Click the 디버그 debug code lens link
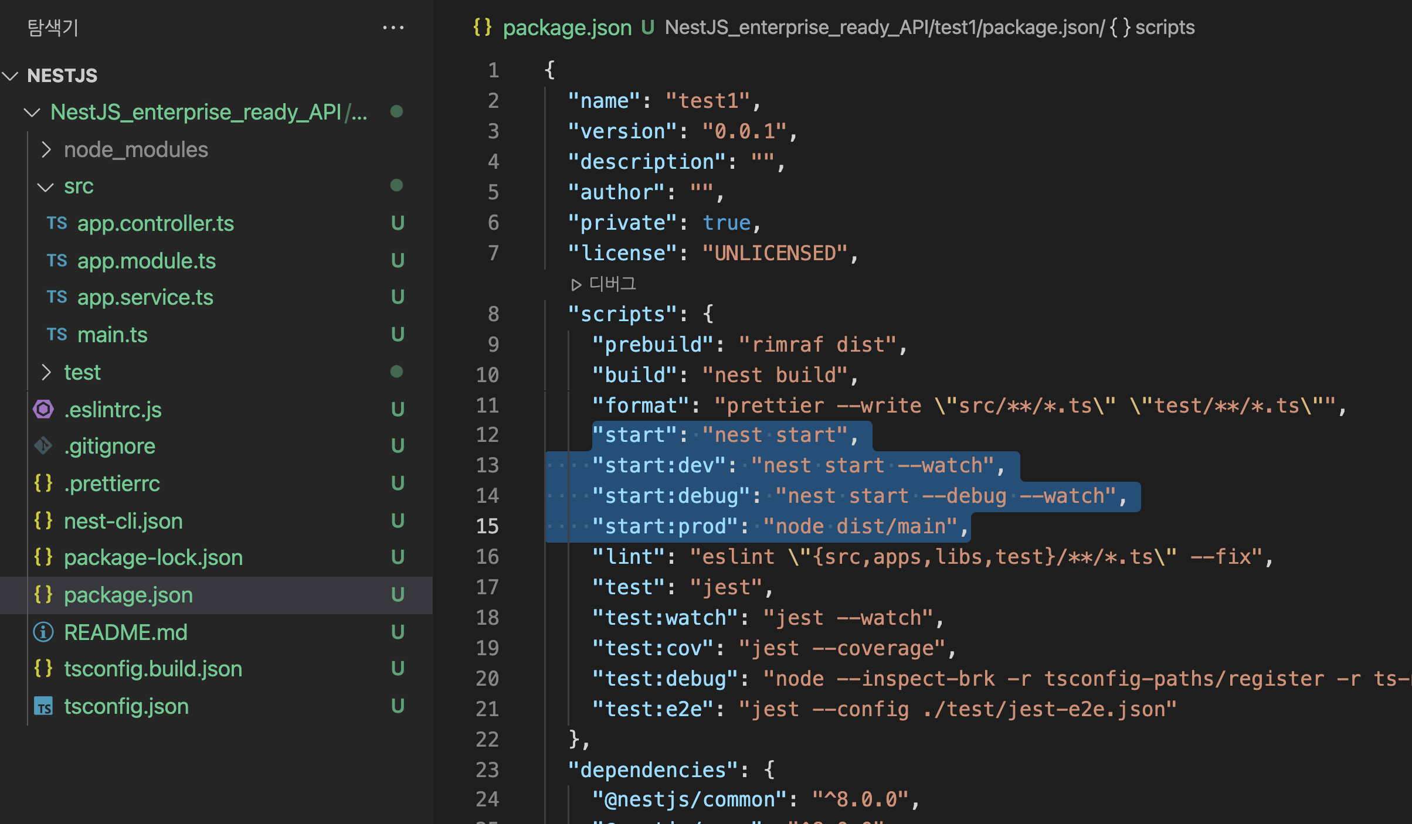This screenshot has height=824, width=1412. pyautogui.click(x=612, y=284)
